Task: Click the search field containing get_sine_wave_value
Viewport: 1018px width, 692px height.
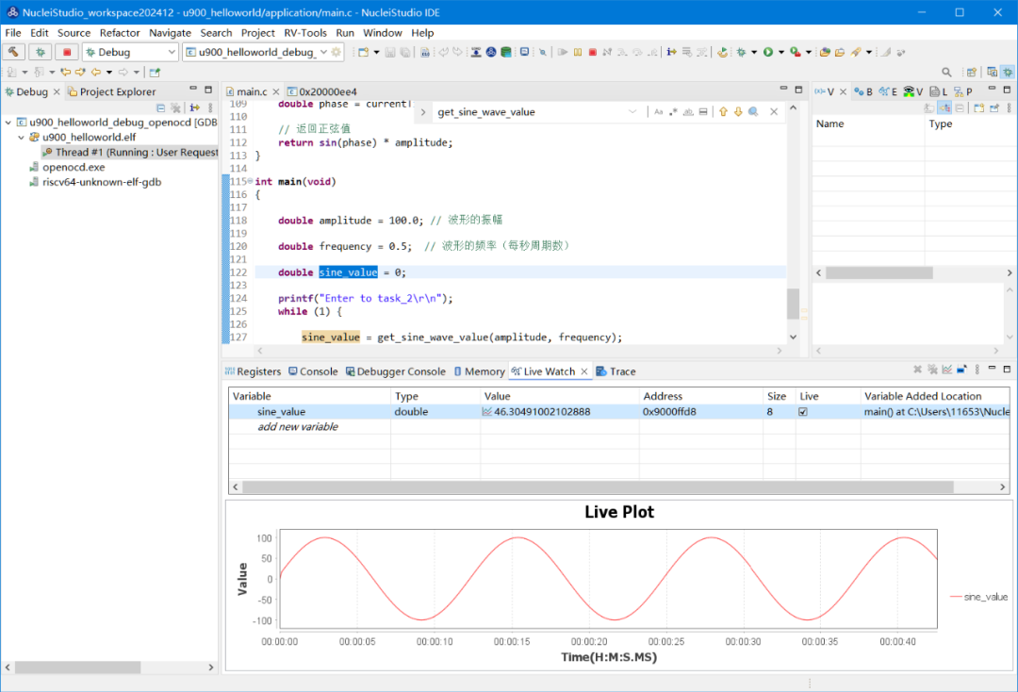Action: [x=531, y=111]
